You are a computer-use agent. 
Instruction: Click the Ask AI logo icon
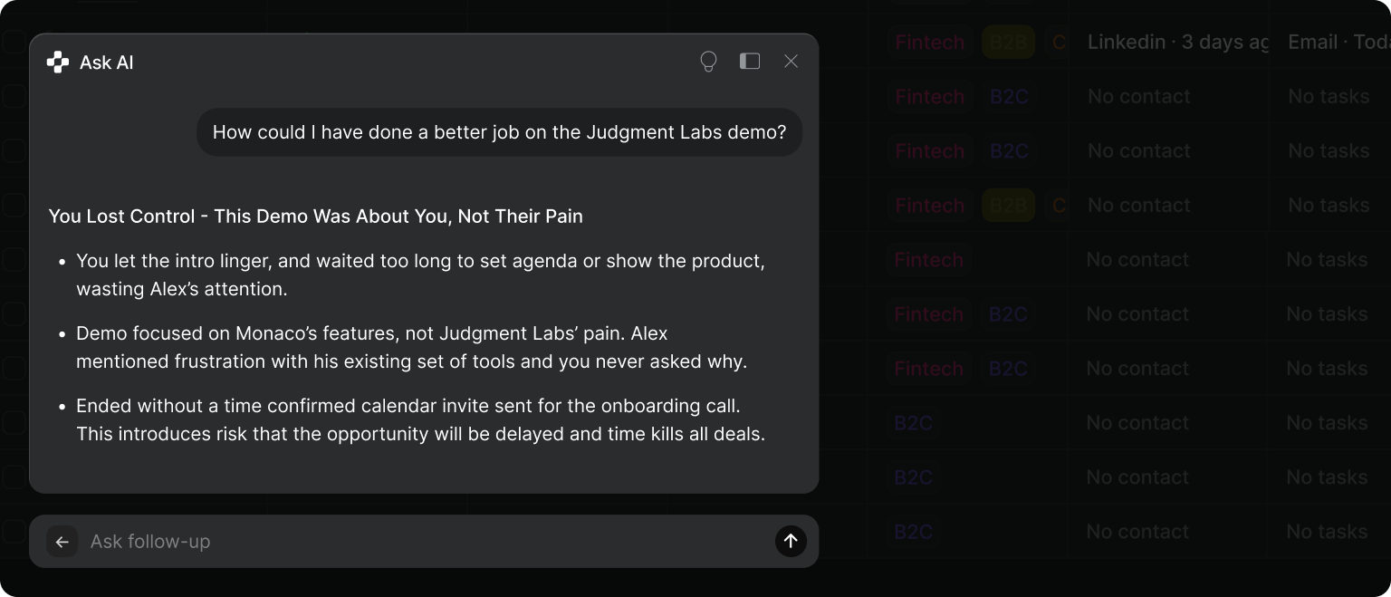[x=58, y=62]
